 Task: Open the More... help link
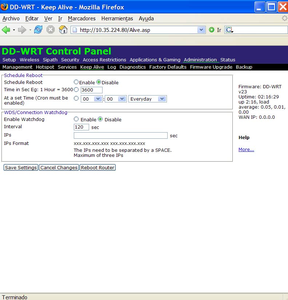pyautogui.click(x=246, y=150)
